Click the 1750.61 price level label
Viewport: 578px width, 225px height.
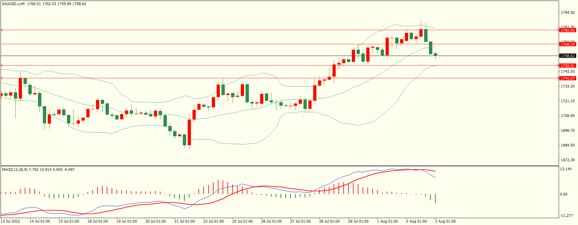pyautogui.click(x=567, y=66)
